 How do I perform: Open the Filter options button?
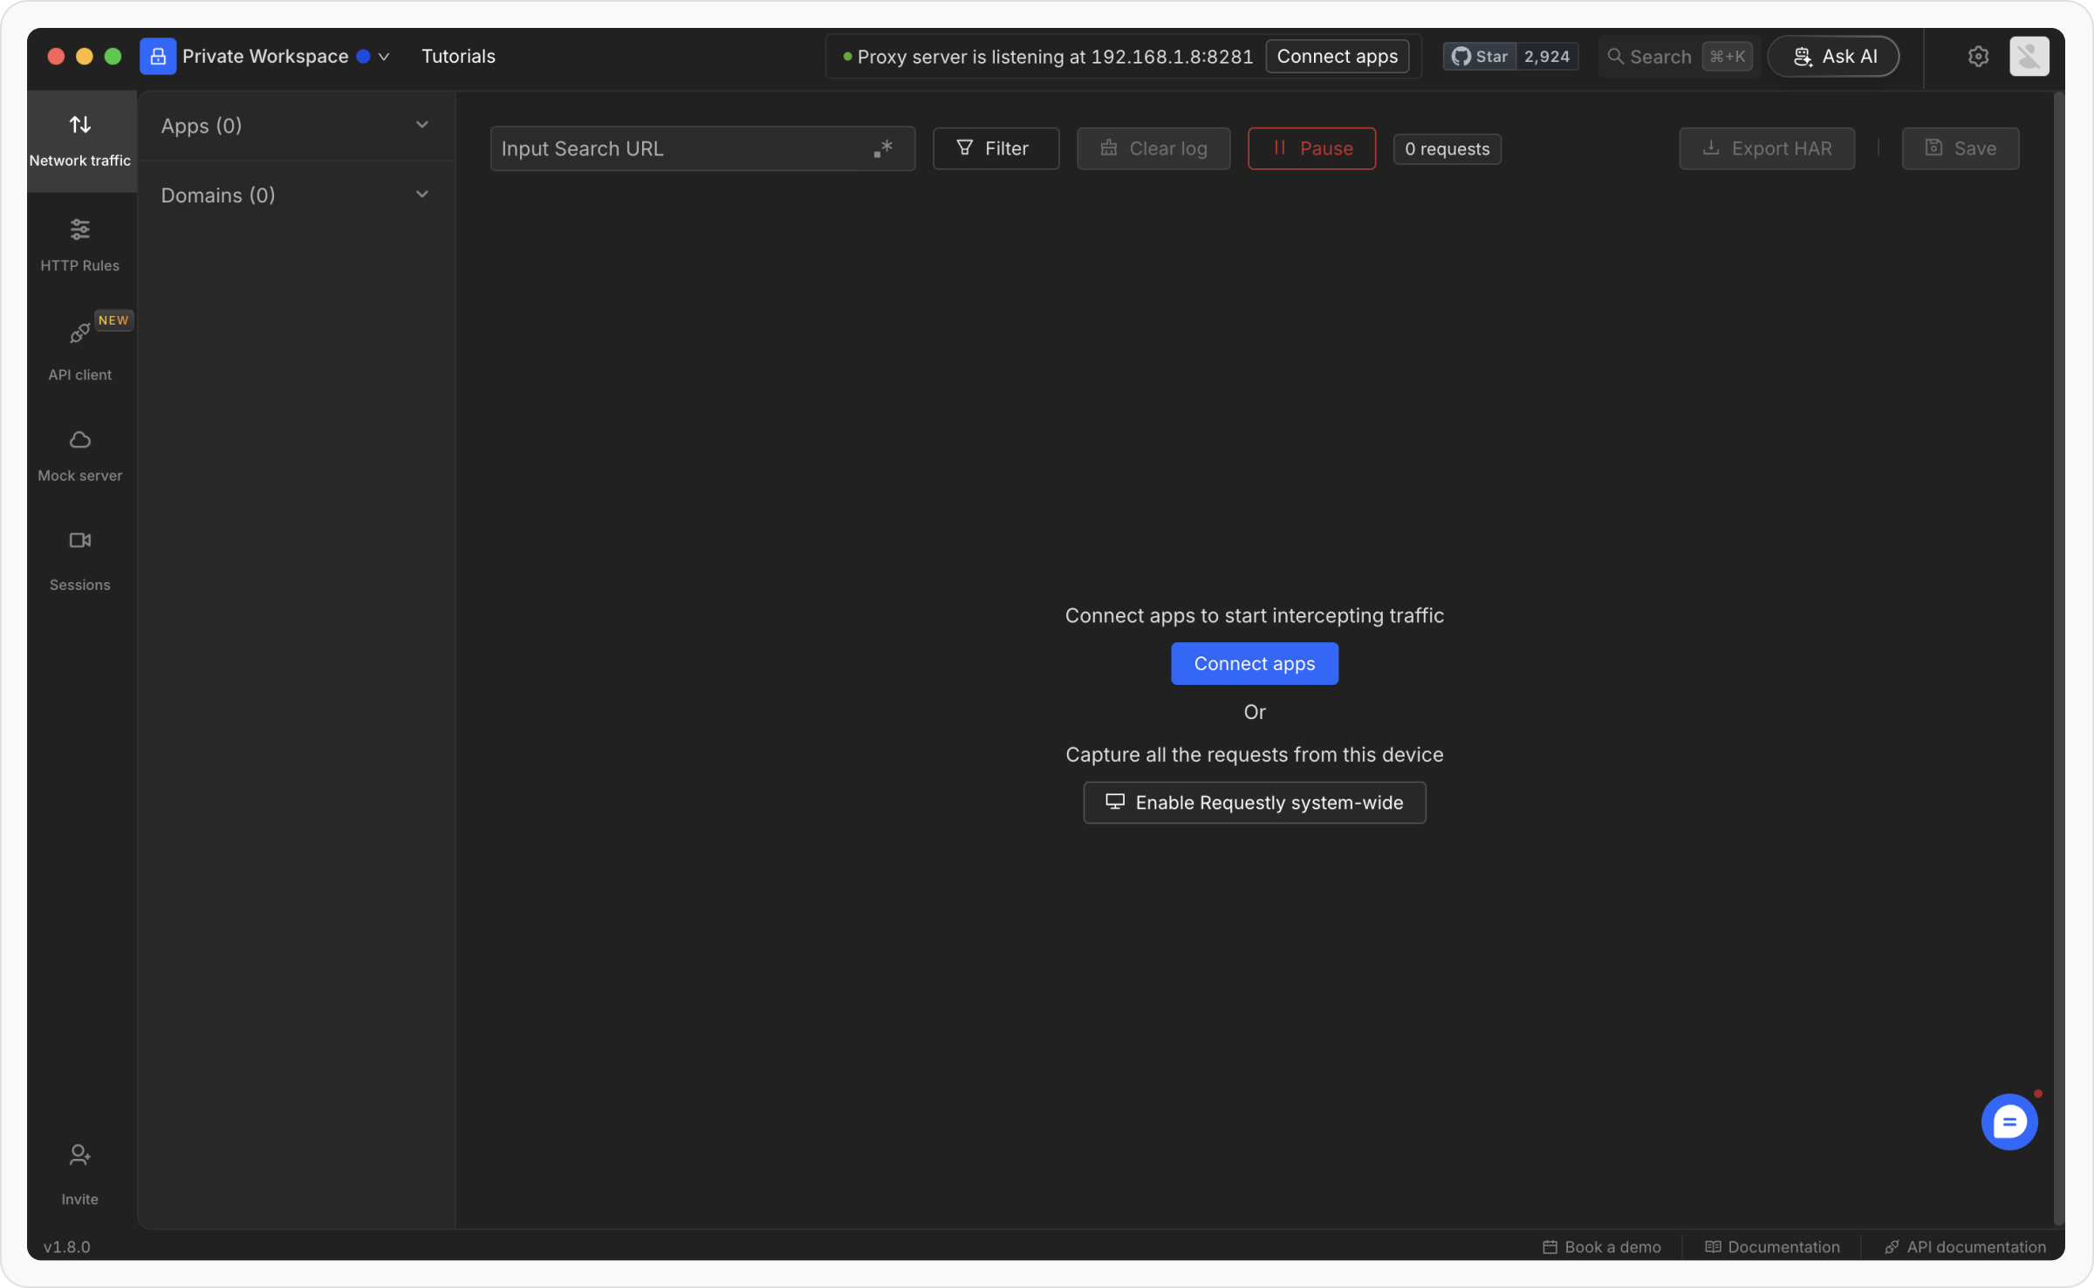(x=996, y=148)
